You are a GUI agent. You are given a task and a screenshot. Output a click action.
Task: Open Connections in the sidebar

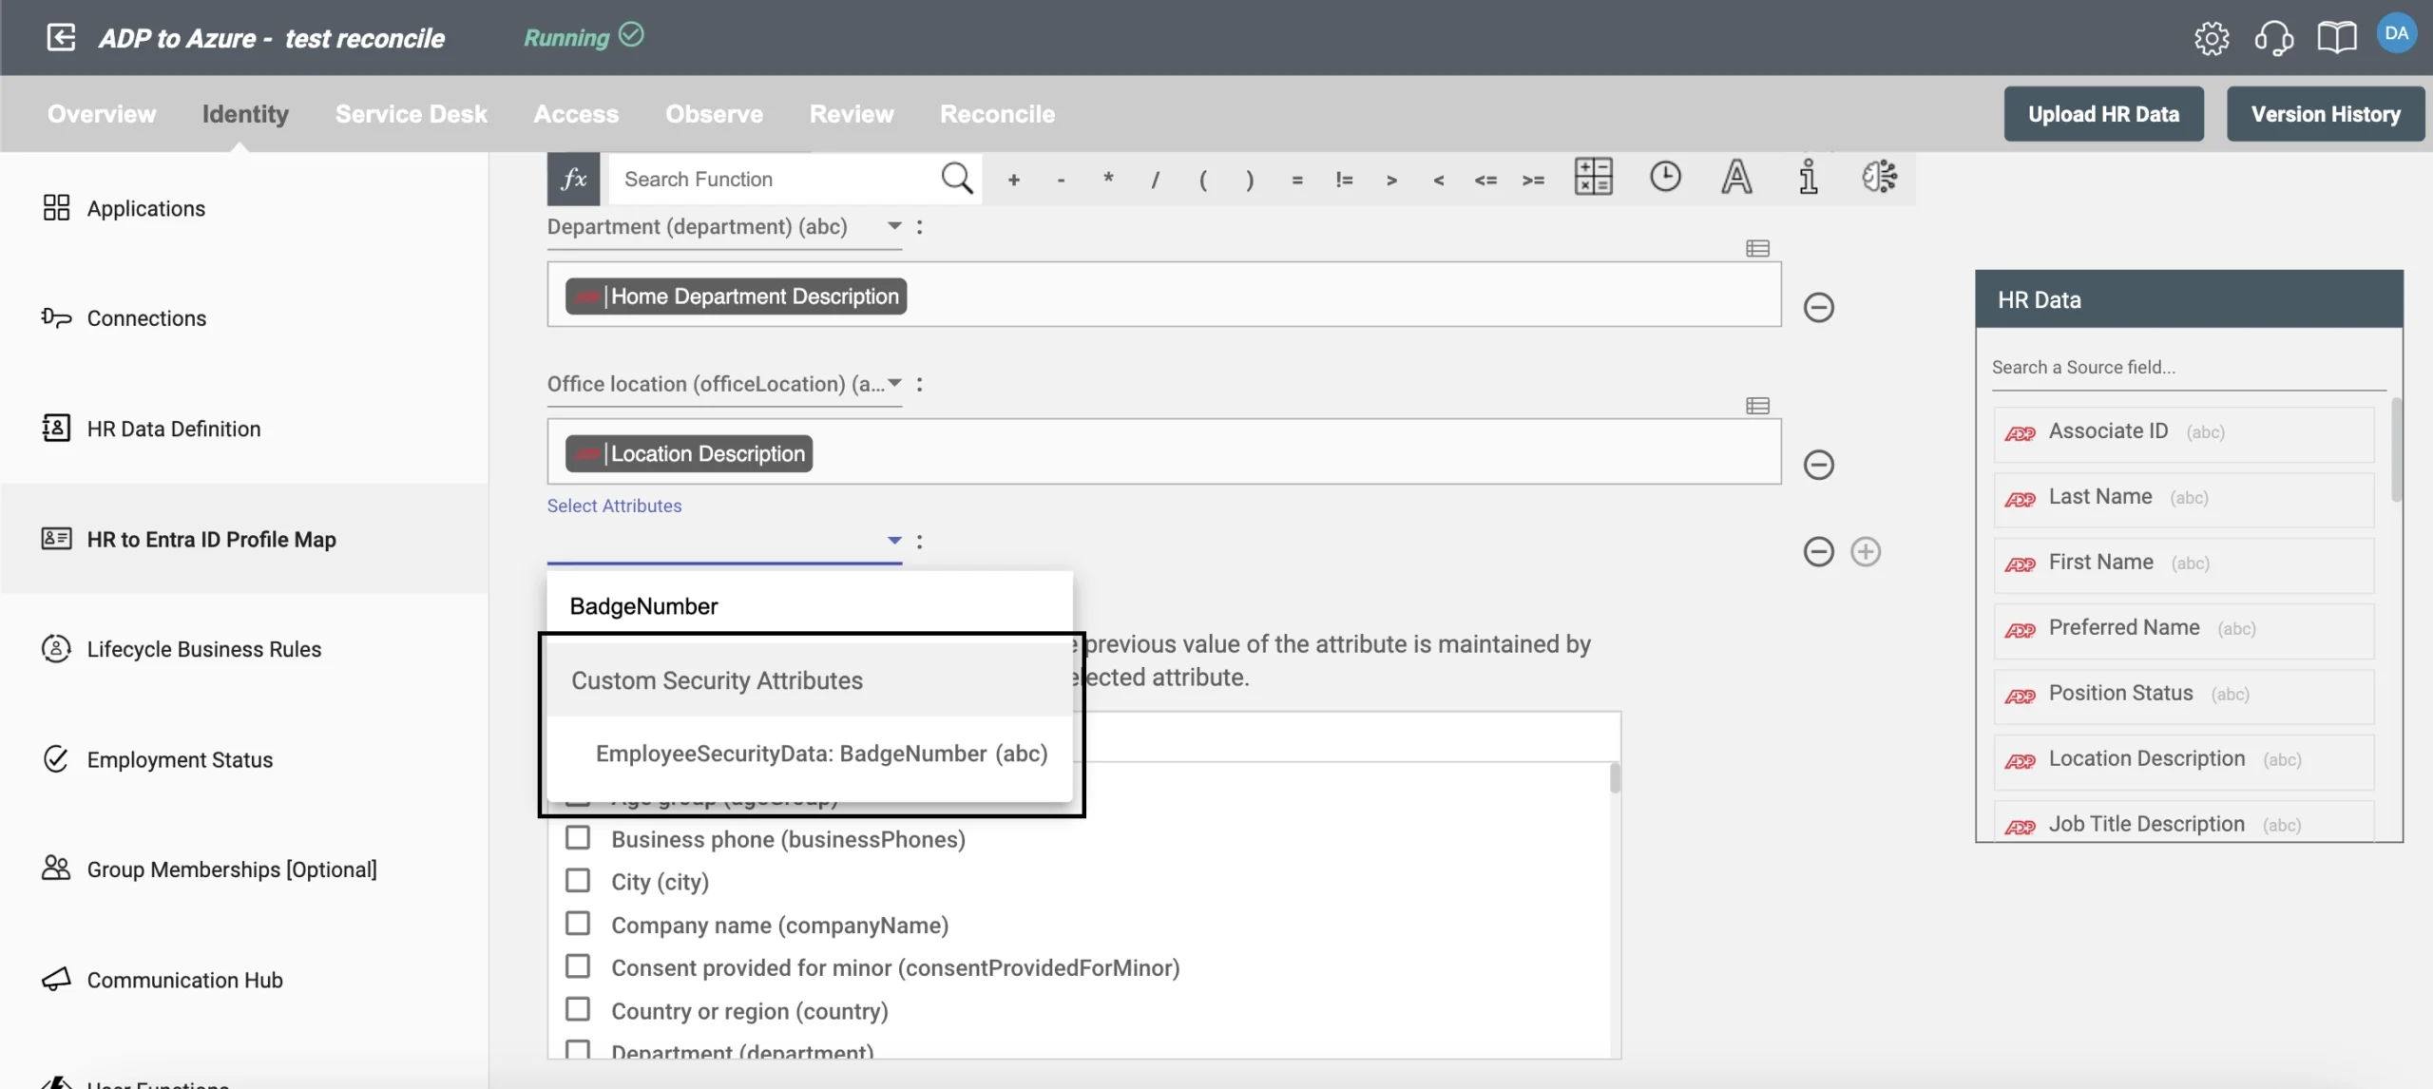(243, 318)
